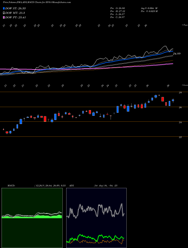Viewport: 188px width, 248px height.
Task: Click the 'Pre O: 26.80' value
Action: pos(117,8)
